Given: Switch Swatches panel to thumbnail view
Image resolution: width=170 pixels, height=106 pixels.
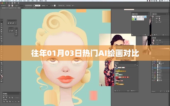Looking at the screenshot, I should [137, 65].
